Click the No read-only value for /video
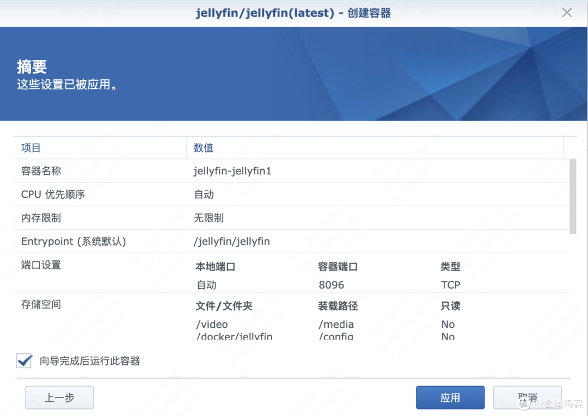 pyautogui.click(x=448, y=324)
